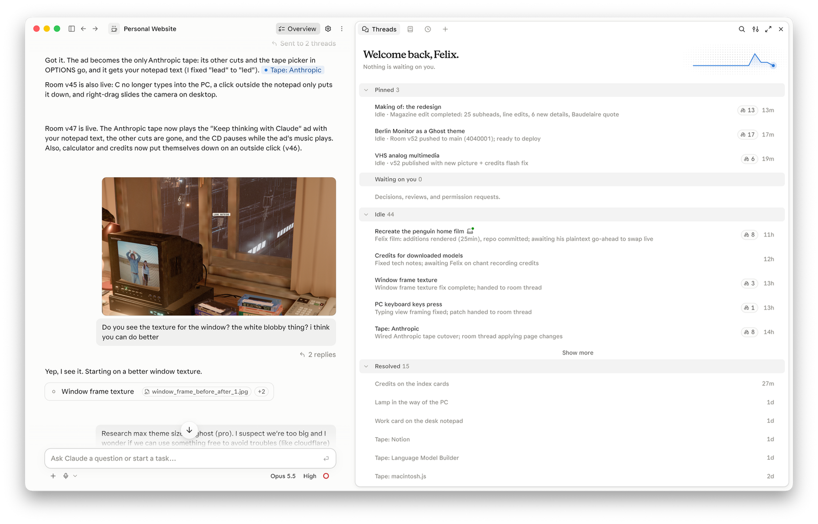Screen dimensions: 818x524
Task: Open the retro TV room screenshot thumbnail
Action: (x=219, y=246)
